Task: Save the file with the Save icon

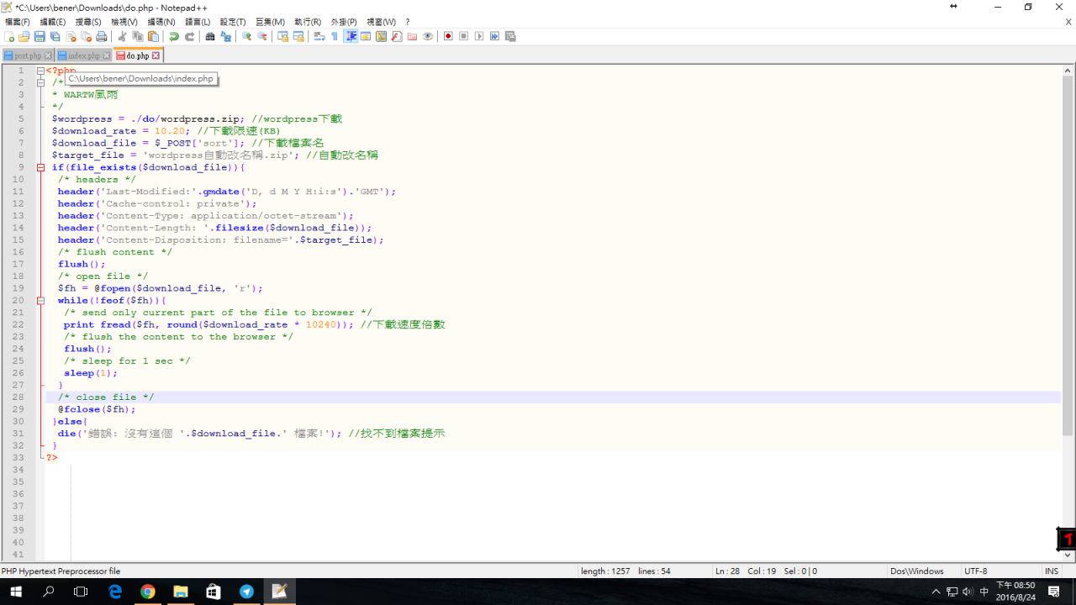Action: (x=39, y=37)
